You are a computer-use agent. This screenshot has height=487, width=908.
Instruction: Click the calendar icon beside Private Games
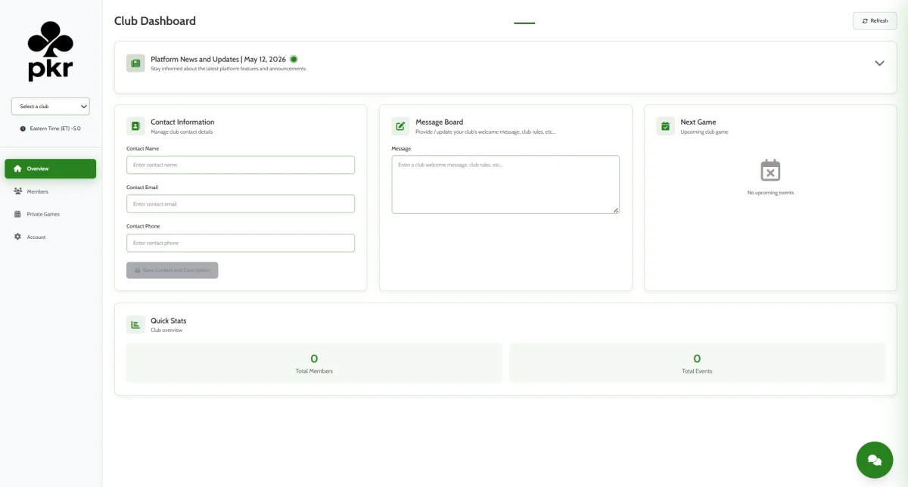pos(17,214)
